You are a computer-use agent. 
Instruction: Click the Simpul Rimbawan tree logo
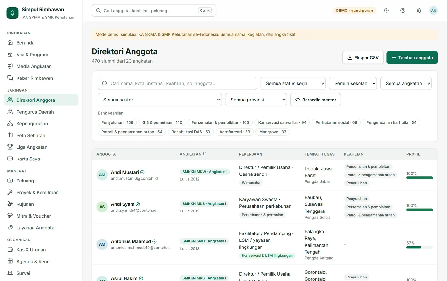[x=12, y=13]
